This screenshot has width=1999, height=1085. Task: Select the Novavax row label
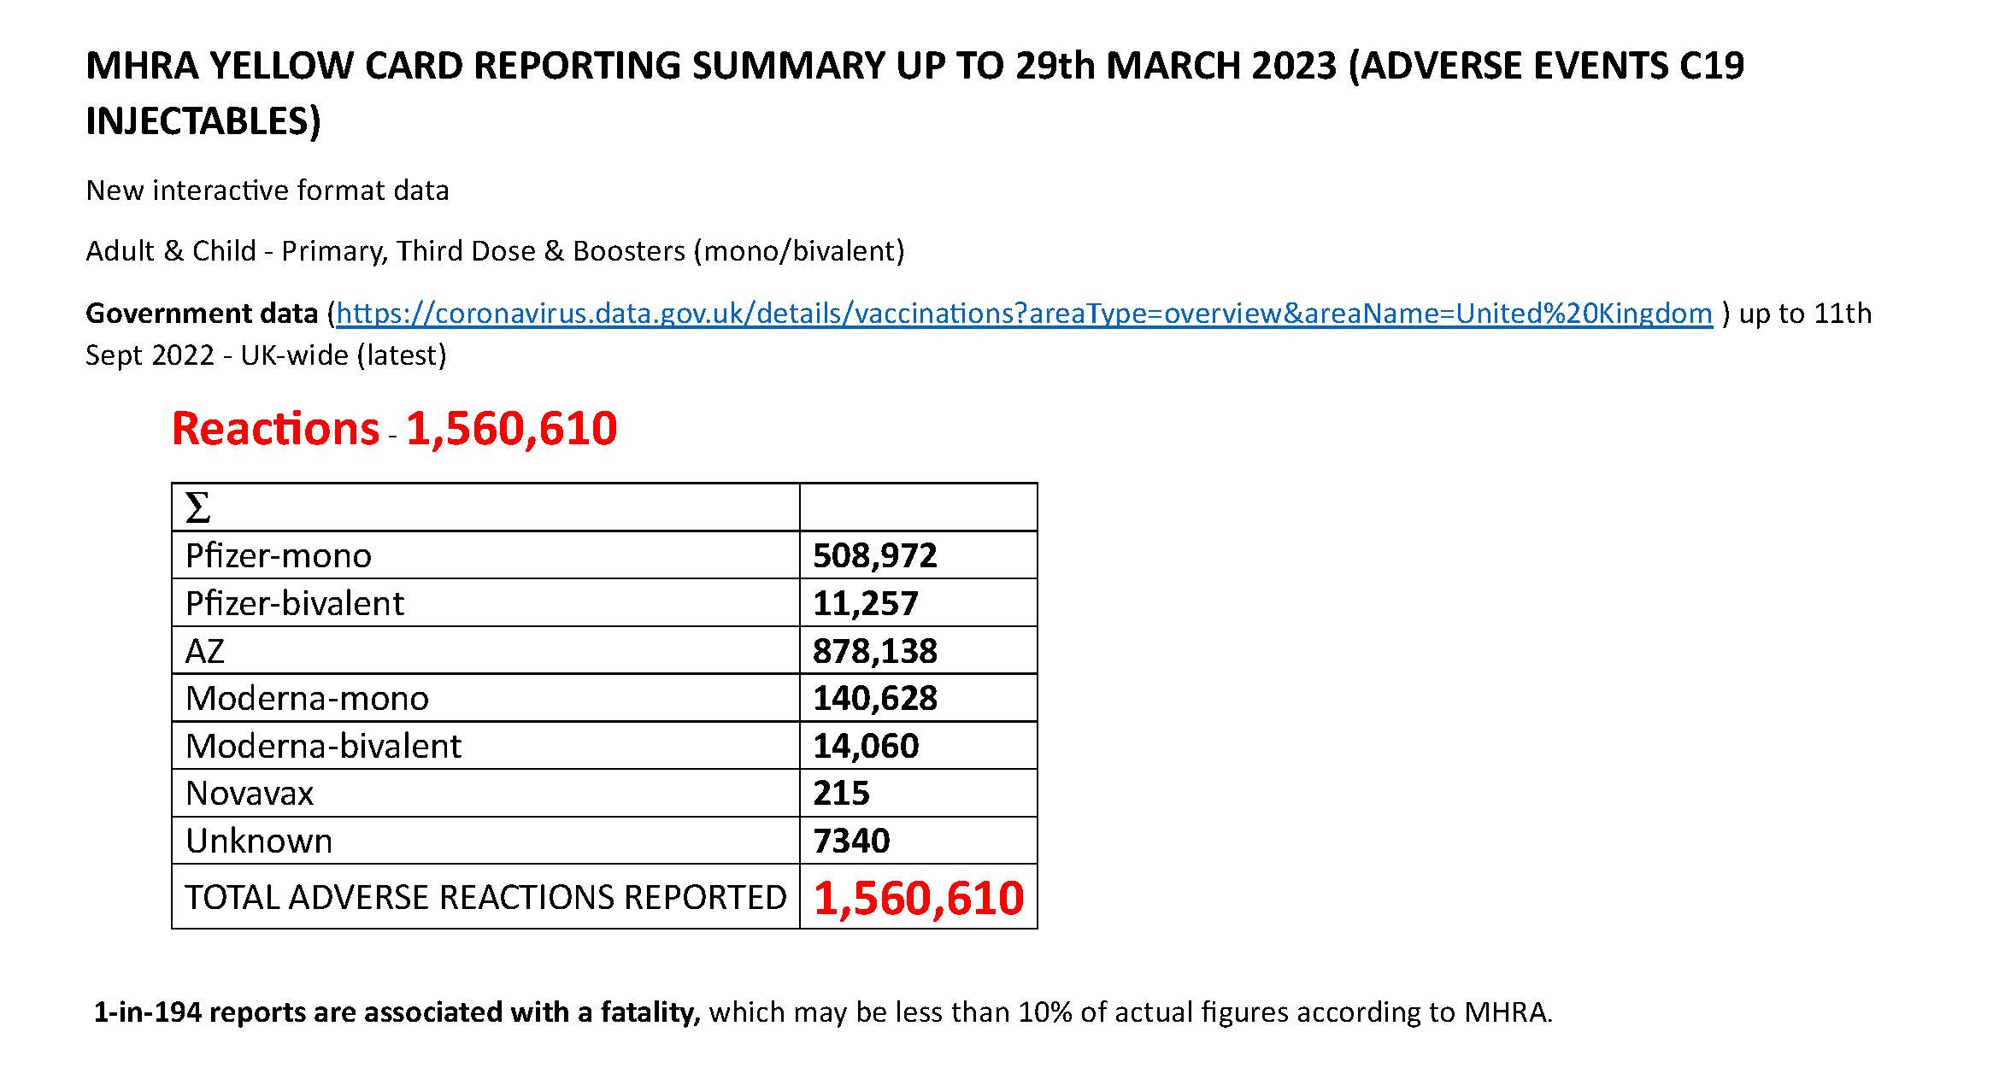(250, 794)
